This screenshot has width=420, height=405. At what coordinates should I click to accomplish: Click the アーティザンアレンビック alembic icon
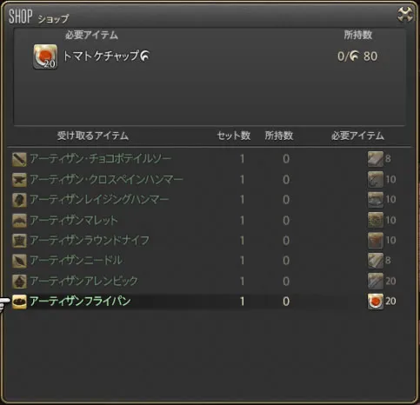19,282
